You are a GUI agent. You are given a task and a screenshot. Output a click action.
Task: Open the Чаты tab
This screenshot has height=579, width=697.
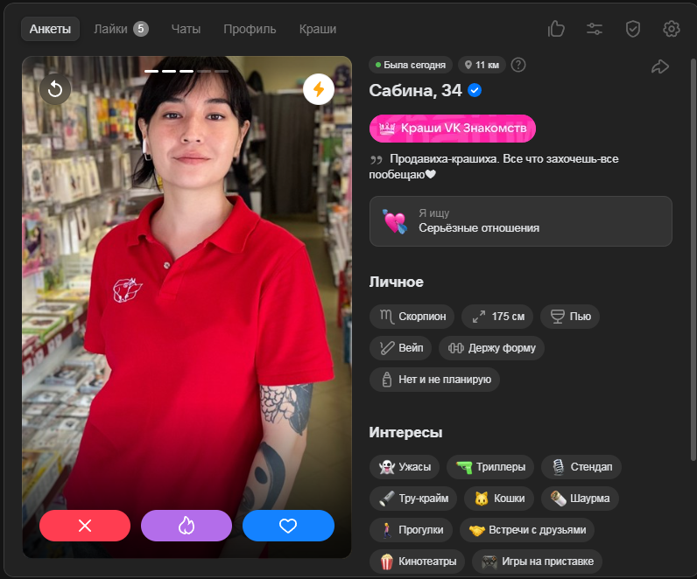click(x=186, y=30)
